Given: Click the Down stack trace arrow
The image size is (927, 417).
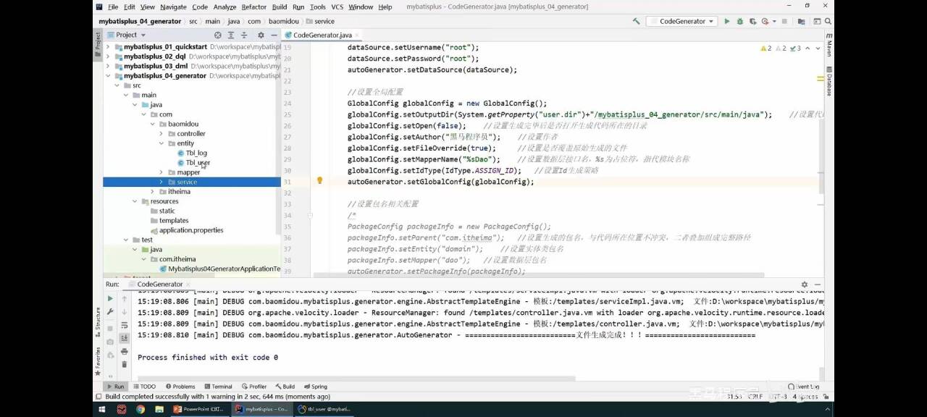Looking at the screenshot, I should pyautogui.click(x=125, y=312).
